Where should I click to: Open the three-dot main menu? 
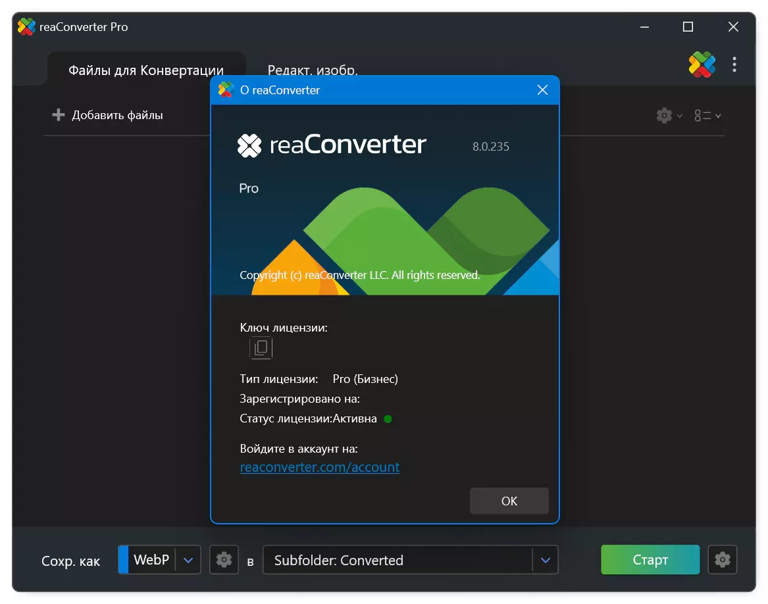tap(734, 64)
